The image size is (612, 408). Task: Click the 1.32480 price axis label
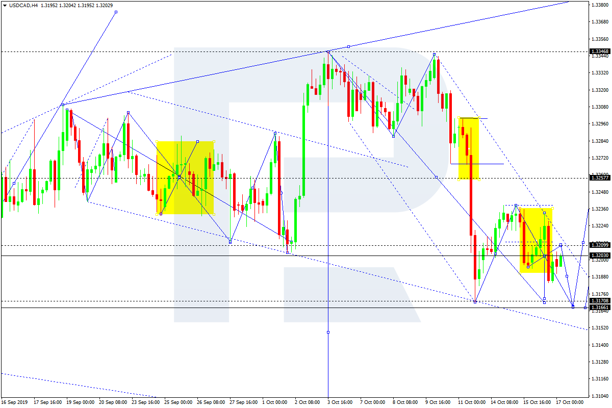(x=599, y=192)
